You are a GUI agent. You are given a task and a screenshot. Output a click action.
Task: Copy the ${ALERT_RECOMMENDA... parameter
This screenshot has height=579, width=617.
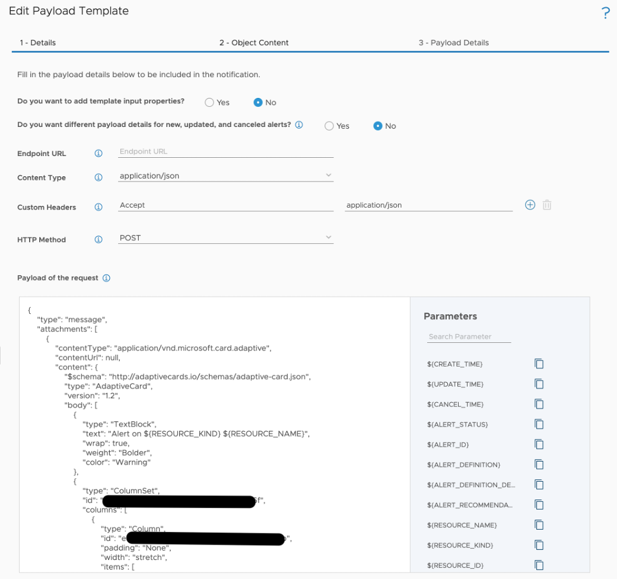pos(539,505)
